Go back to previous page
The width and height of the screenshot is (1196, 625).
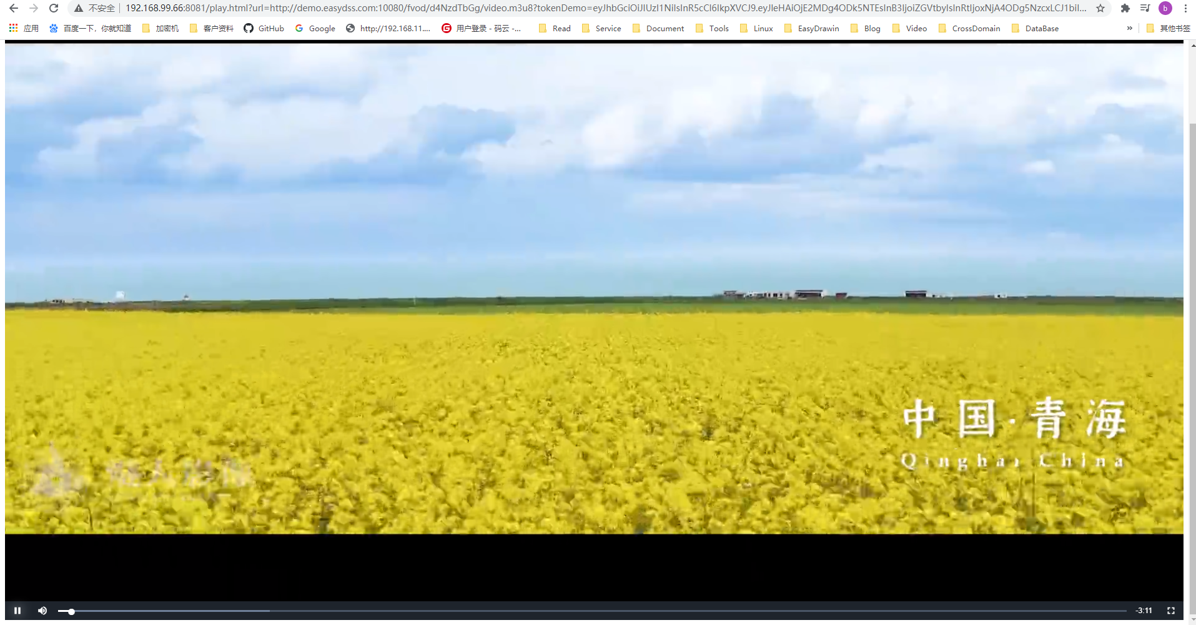point(14,8)
